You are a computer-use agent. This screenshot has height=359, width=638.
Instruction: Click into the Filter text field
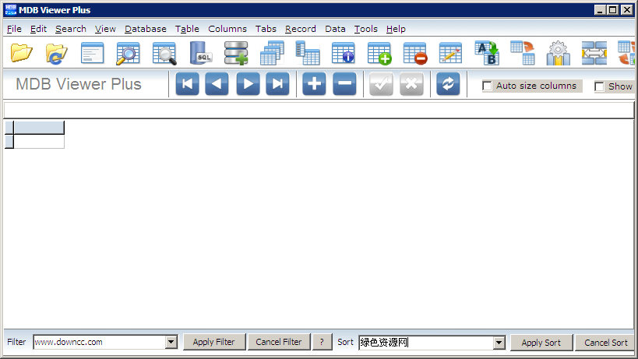pyautogui.click(x=100, y=342)
